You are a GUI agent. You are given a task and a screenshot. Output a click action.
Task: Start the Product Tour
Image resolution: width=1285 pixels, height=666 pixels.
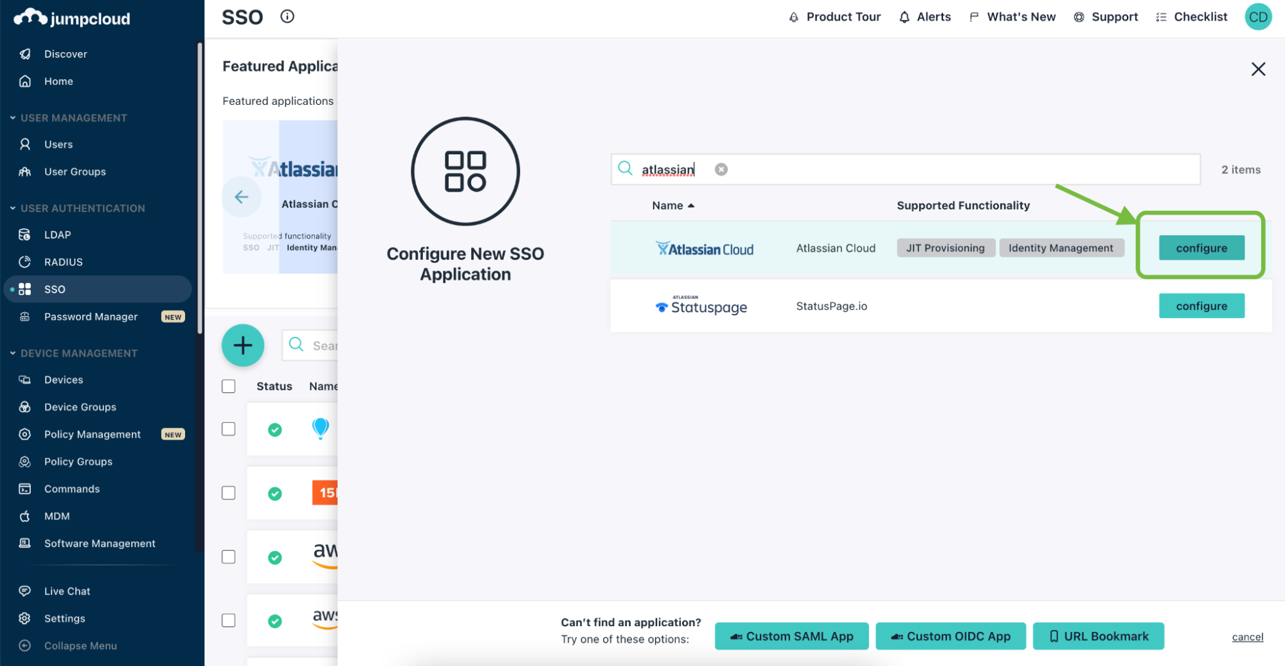[834, 17]
